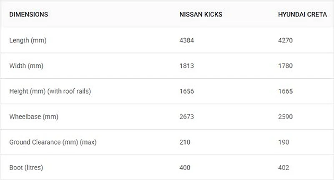Viewport: 334px width, 180px height.
Task: Select Hyundai Creta boot value 402
Action: (284, 167)
